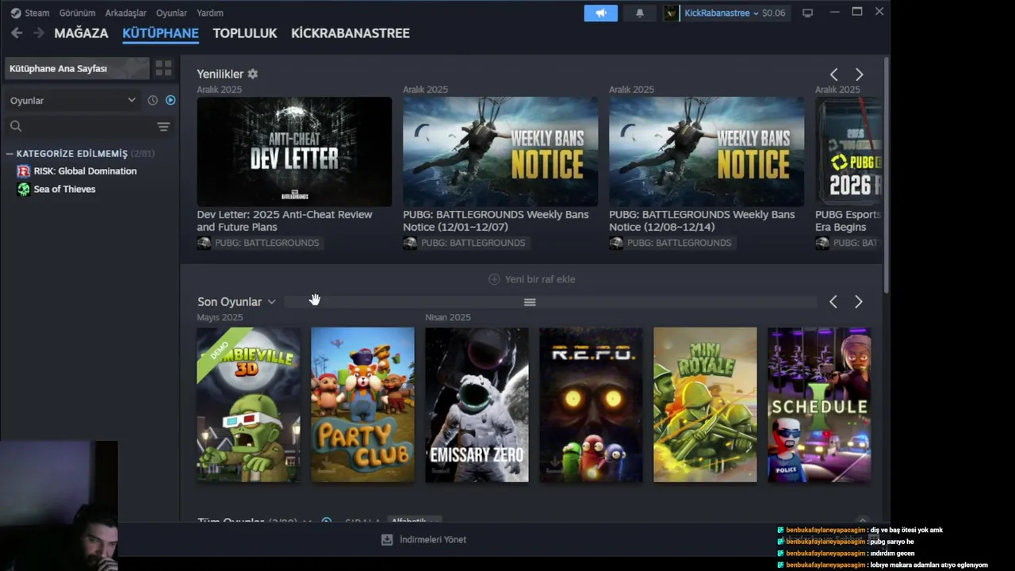The width and height of the screenshot is (1015, 571).
Task: Expand the Son Oyunlar shelf dropdown
Action: click(x=271, y=302)
